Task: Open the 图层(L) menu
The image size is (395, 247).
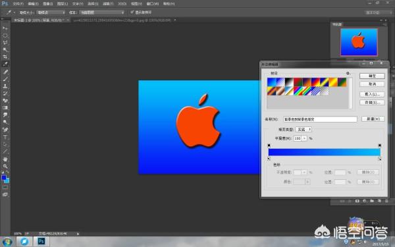Action: click(x=63, y=4)
